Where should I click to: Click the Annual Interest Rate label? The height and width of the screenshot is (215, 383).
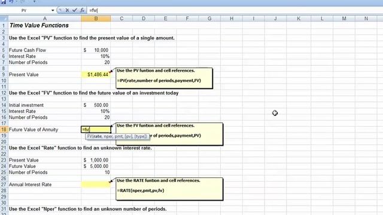pyautogui.click(x=31, y=185)
